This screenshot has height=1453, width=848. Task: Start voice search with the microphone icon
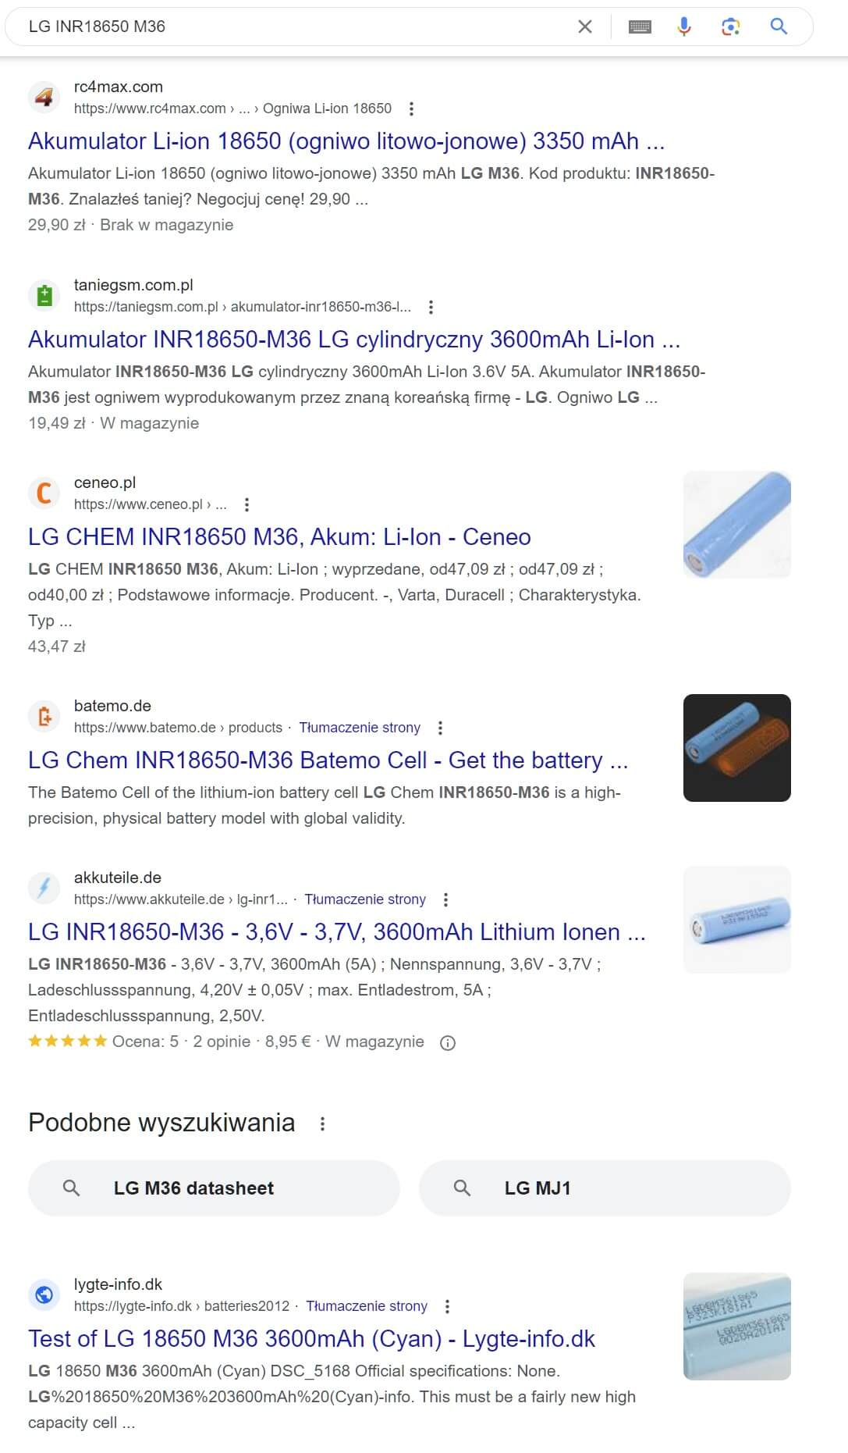[684, 27]
